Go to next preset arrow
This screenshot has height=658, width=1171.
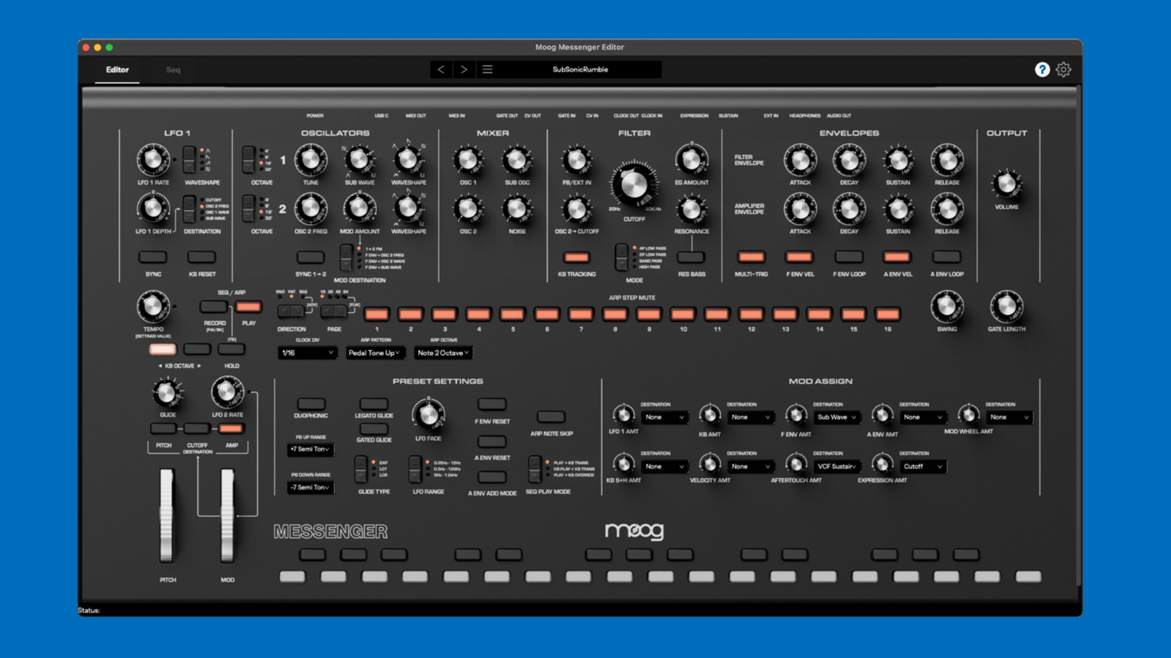pyautogui.click(x=464, y=69)
